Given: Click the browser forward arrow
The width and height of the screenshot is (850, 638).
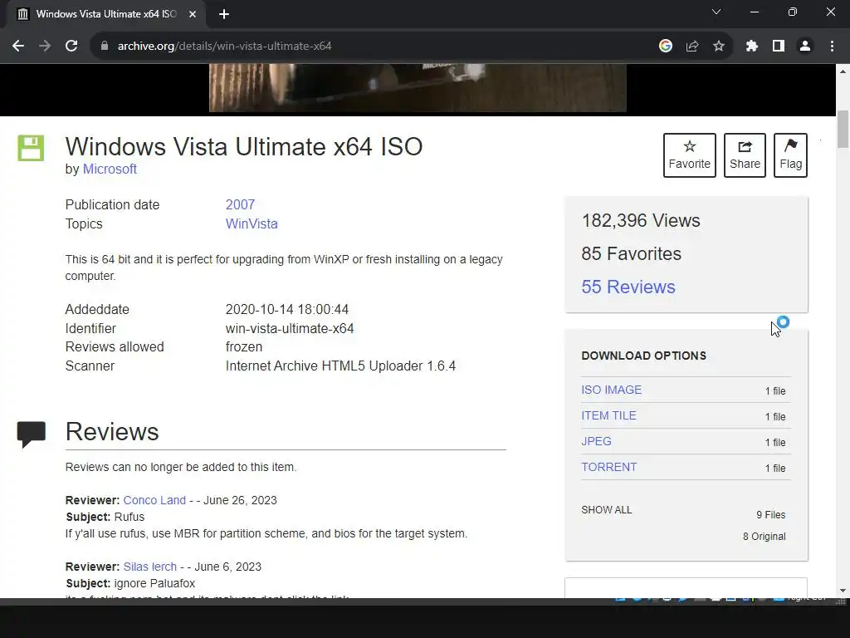Looking at the screenshot, I should click(x=45, y=47).
